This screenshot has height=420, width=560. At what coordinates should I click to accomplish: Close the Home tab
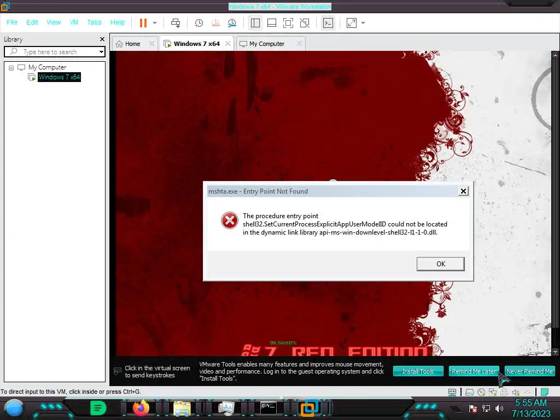tap(152, 44)
